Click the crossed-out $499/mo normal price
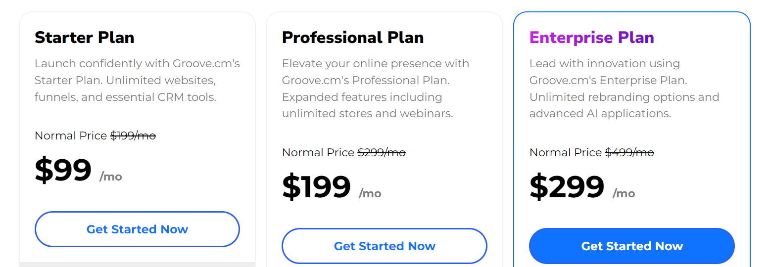771x267 pixels. tap(629, 152)
